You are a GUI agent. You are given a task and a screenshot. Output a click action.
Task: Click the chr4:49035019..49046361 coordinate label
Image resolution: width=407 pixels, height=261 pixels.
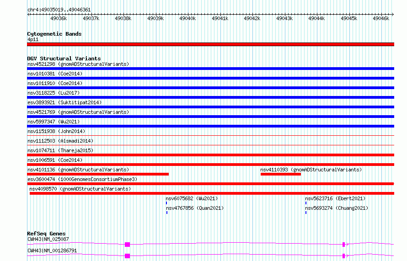[59, 10]
